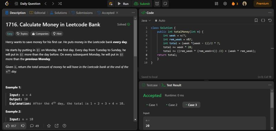Select Case 2 result
The image size is (276, 131).
point(171,105)
